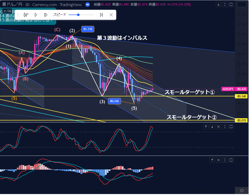Click the 80.340 yellow line price label
The height and width of the screenshot is (195, 249).
(x=241, y=96)
